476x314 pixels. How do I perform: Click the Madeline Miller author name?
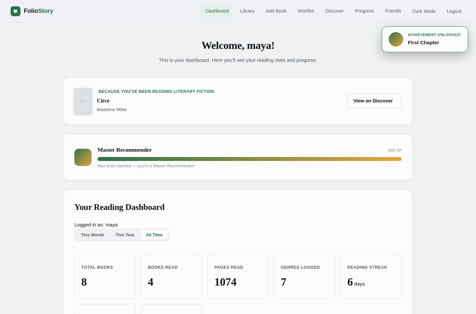[x=112, y=110]
